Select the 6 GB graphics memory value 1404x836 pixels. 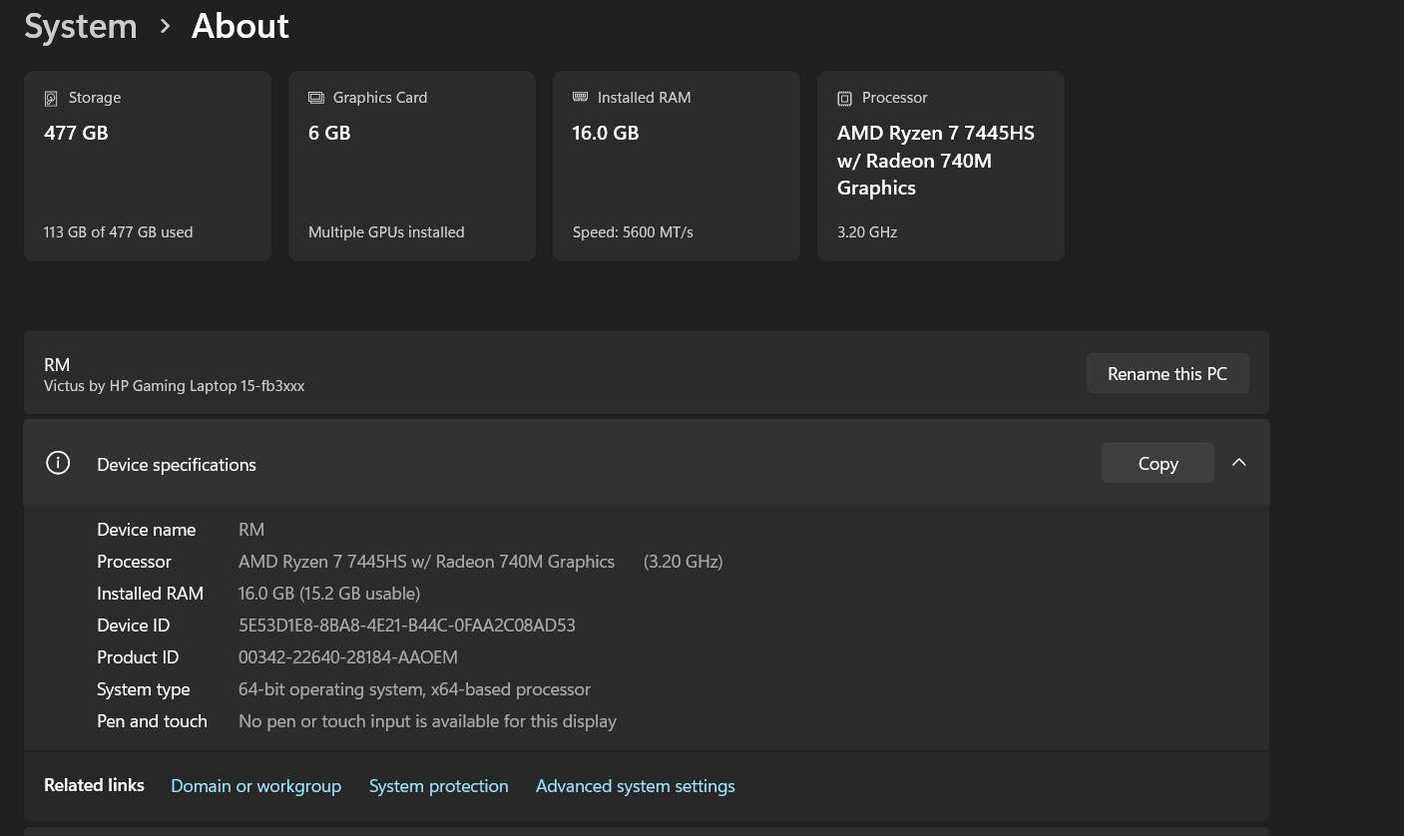pyautogui.click(x=329, y=133)
